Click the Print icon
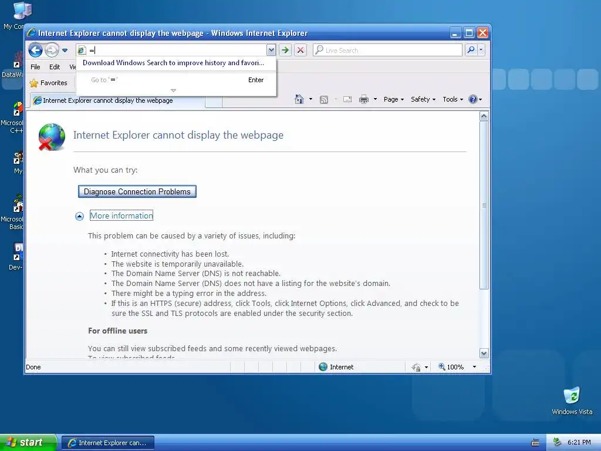Screen dimensions: 601x451 pyautogui.click(x=364, y=100)
